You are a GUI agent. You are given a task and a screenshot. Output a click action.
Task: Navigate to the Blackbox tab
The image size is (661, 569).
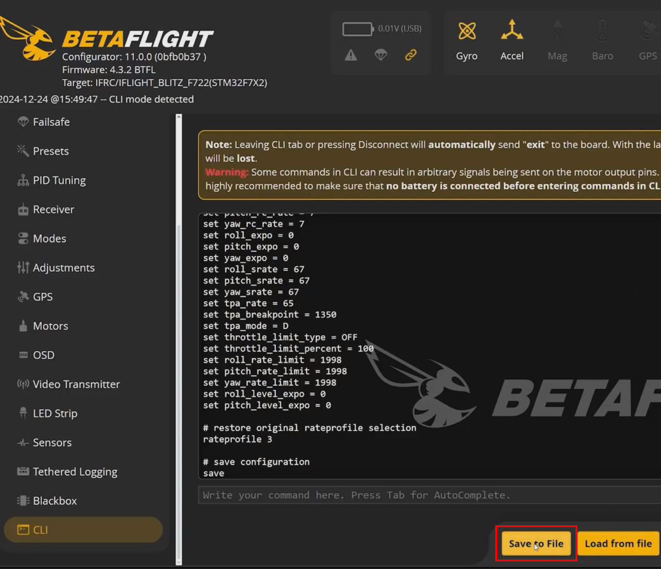click(54, 501)
